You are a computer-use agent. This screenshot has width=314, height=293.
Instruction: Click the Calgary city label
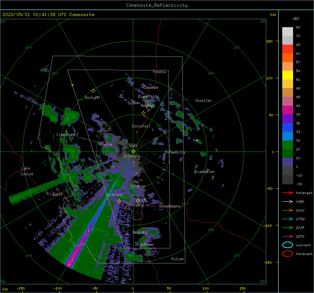coord(136,205)
